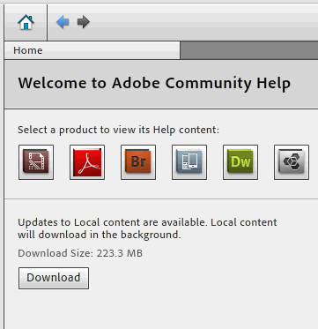Open Device Central help via phones icon

pos(189,162)
